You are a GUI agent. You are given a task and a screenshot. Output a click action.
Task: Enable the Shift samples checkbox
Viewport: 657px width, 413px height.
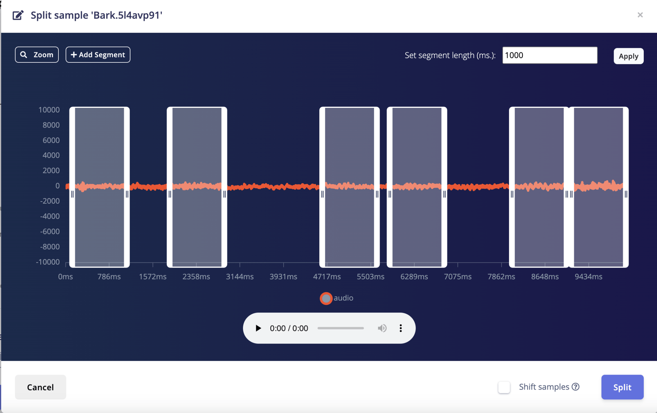(x=504, y=387)
